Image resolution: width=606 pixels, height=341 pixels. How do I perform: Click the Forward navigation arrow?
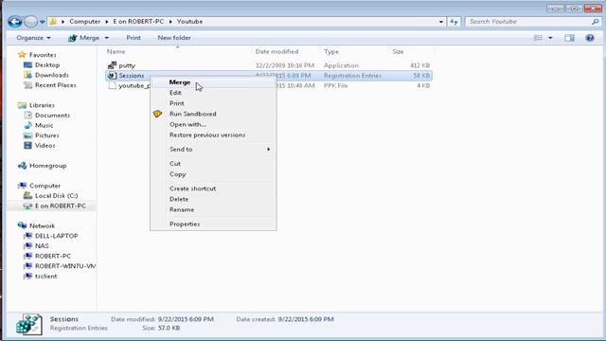pos(31,22)
